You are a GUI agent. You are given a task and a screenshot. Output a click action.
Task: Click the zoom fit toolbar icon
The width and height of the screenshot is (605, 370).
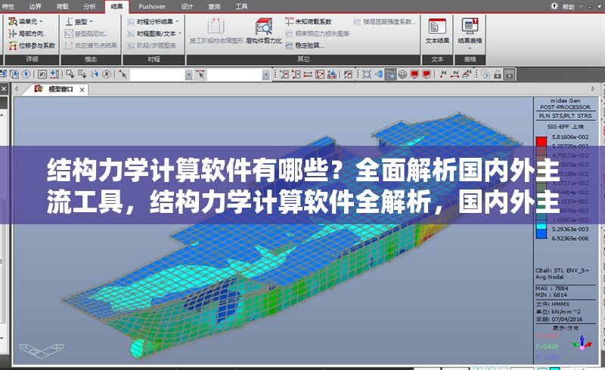[367, 74]
